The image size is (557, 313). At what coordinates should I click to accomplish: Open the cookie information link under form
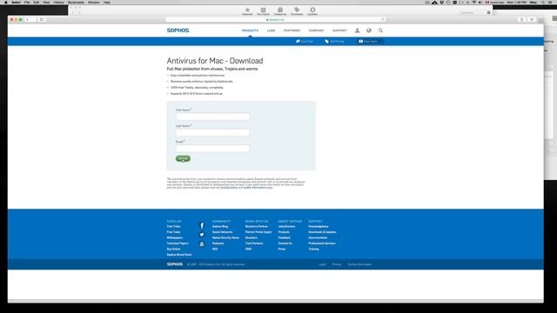tap(254, 188)
